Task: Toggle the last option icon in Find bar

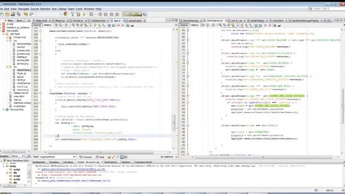Action: click(126, 157)
